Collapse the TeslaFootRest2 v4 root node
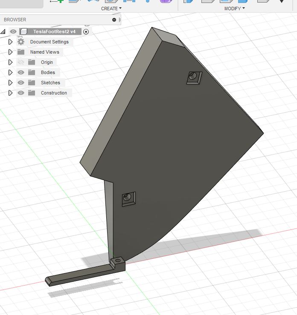 (x=3, y=31)
